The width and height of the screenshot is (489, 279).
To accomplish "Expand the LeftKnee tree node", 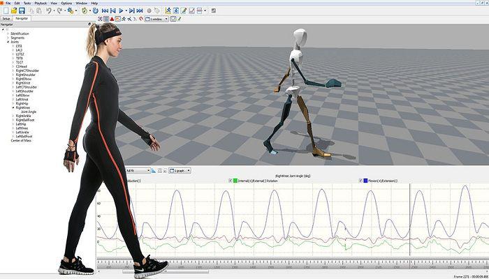I will 13,128.
